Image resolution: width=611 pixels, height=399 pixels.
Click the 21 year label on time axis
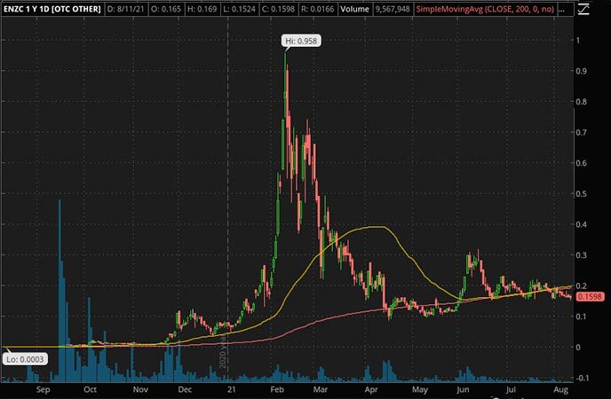tap(232, 389)
